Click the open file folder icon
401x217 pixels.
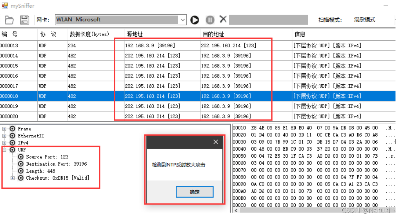point(9,20)
